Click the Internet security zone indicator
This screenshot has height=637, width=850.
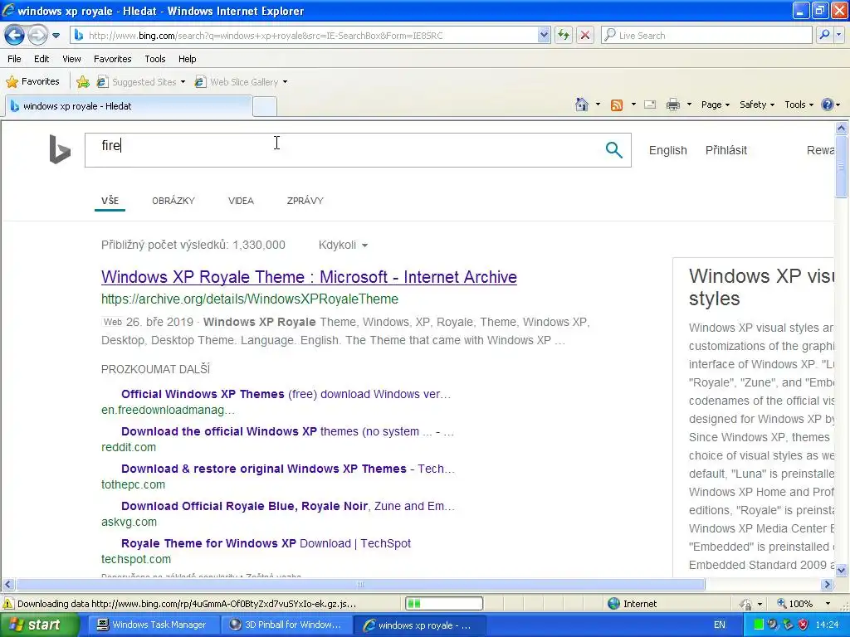(x=632, y=604)
